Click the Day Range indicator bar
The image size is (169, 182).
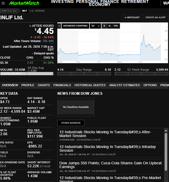[84, 74]
